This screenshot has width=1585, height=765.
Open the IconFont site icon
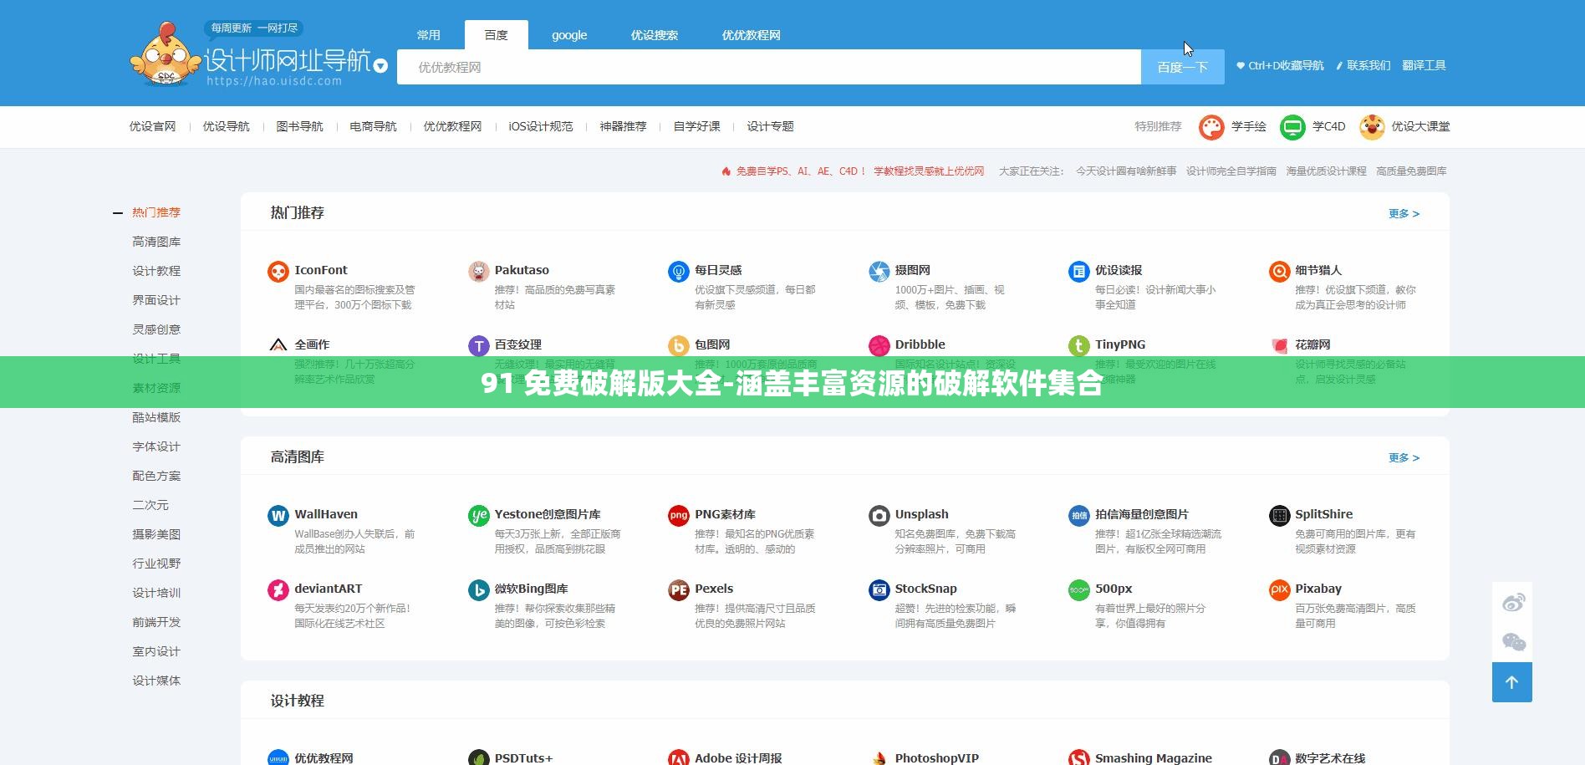click(277, 271)
